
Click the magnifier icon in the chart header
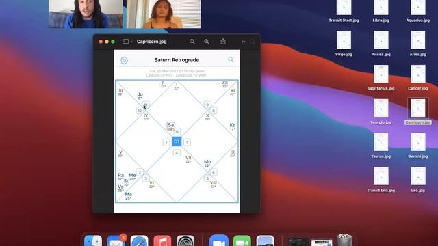(x=231, y=59)
